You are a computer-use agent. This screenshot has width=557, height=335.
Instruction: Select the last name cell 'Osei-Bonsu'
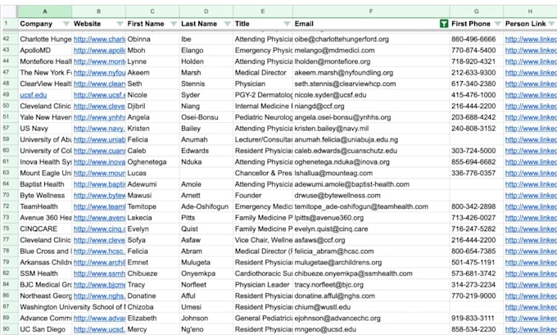(206, 117)
